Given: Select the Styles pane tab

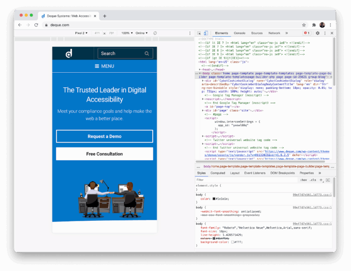Looking at the screenshot, I should pyautogui.click(x=201, y=173).
